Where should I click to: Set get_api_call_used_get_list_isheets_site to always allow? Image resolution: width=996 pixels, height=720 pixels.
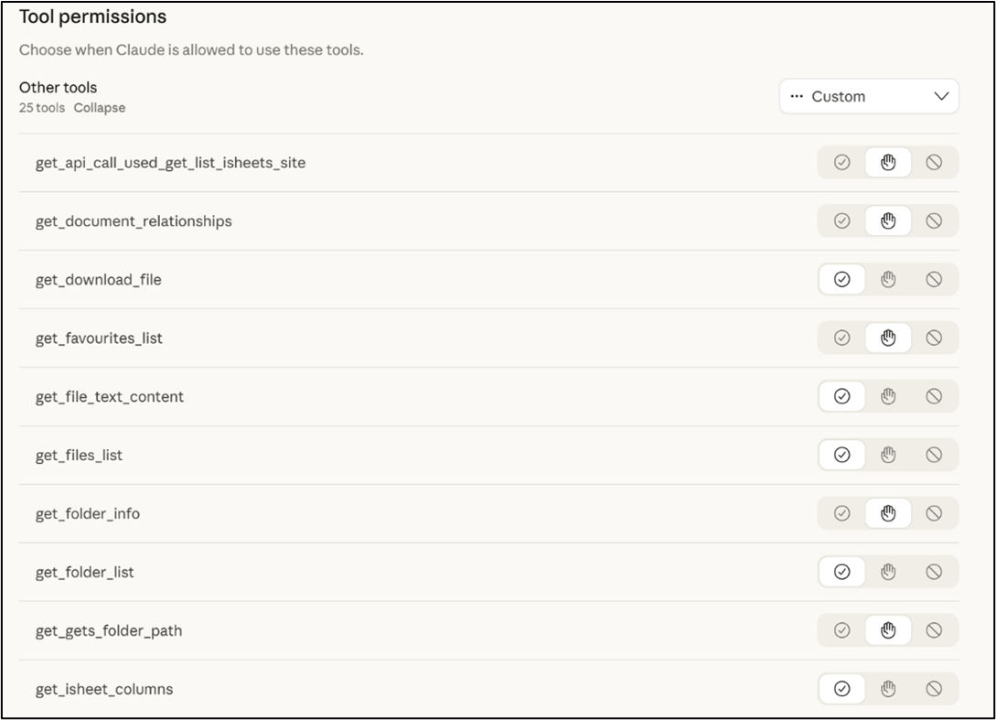pos(842,163)
